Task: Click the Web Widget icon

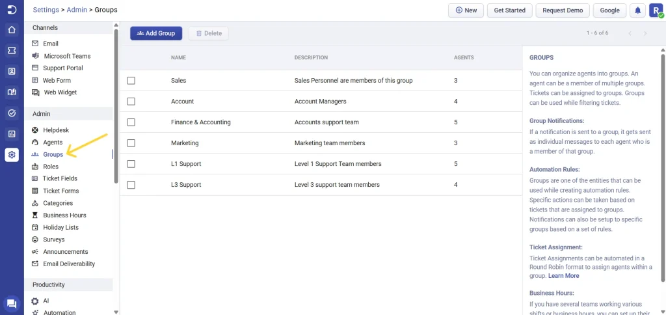Action: pyautogui.click(x=36, y=92)
